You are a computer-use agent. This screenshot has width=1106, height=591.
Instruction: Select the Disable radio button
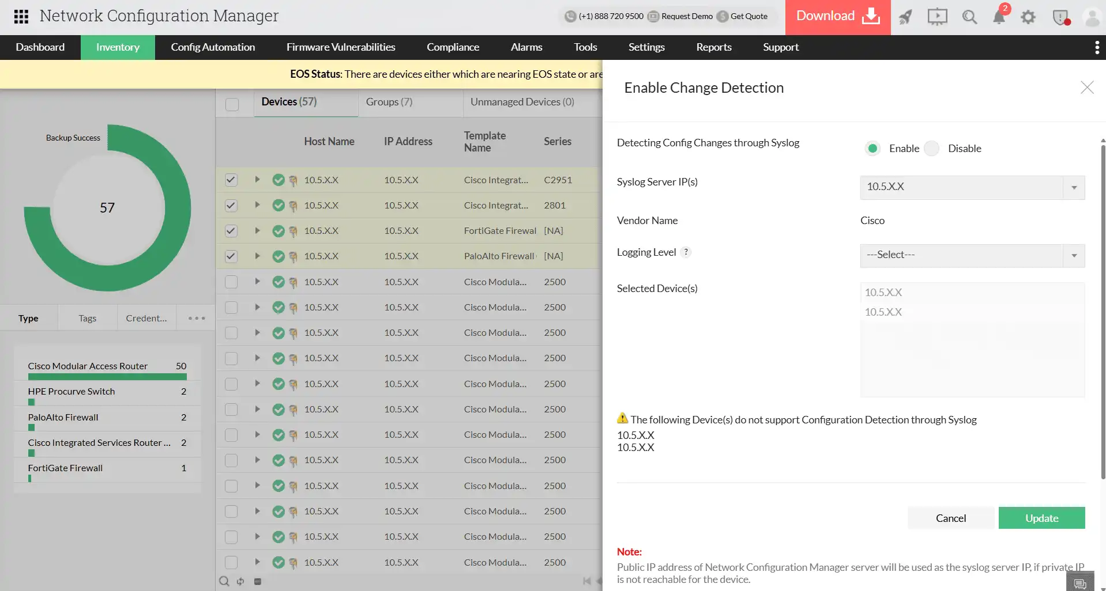pyautogui.click(x=932, y=149)
